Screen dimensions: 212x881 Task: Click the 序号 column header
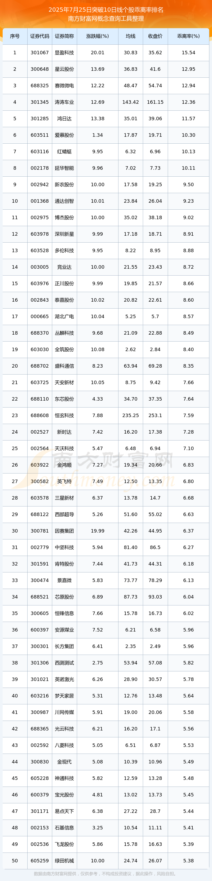15,36
